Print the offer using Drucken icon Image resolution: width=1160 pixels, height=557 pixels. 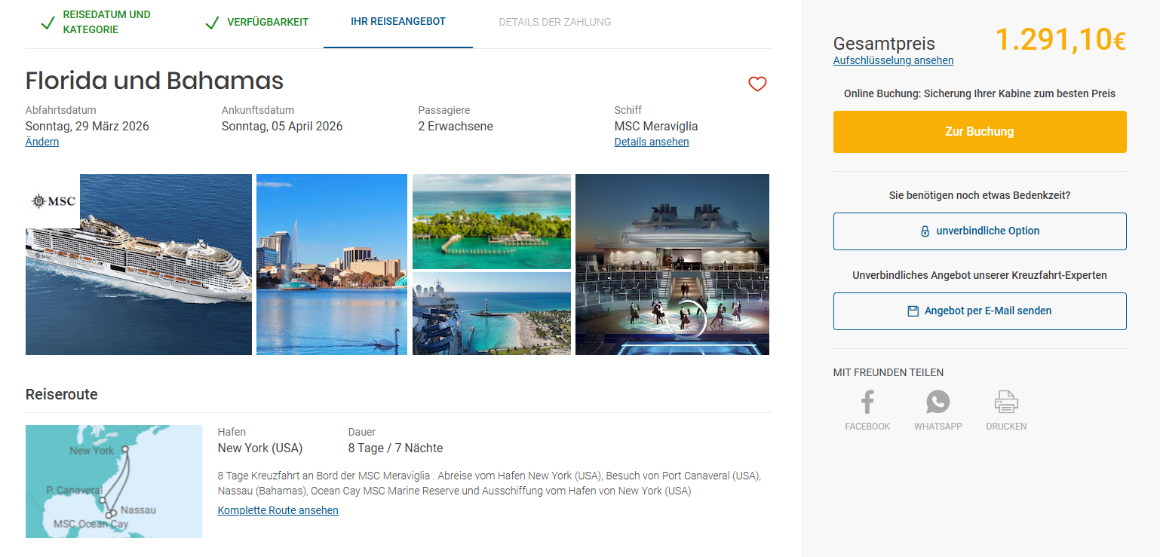1006,402
